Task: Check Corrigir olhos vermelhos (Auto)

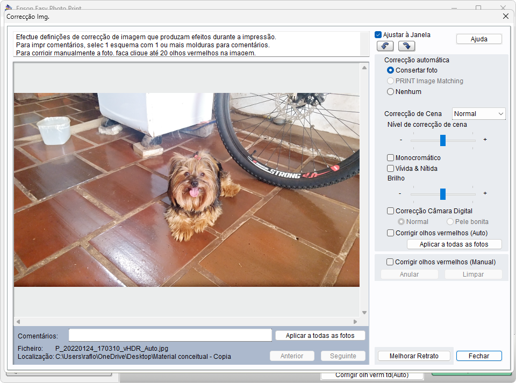Action: (390, 233)
